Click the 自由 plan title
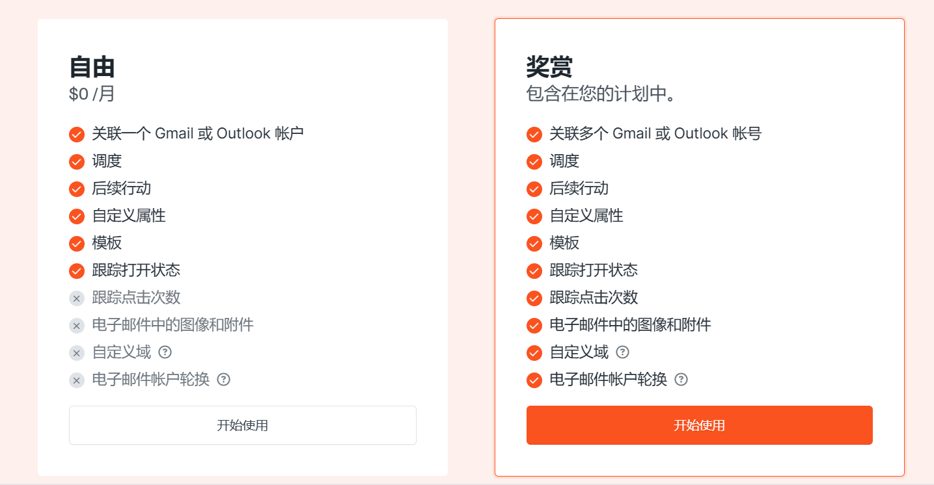 pos(92,67)
